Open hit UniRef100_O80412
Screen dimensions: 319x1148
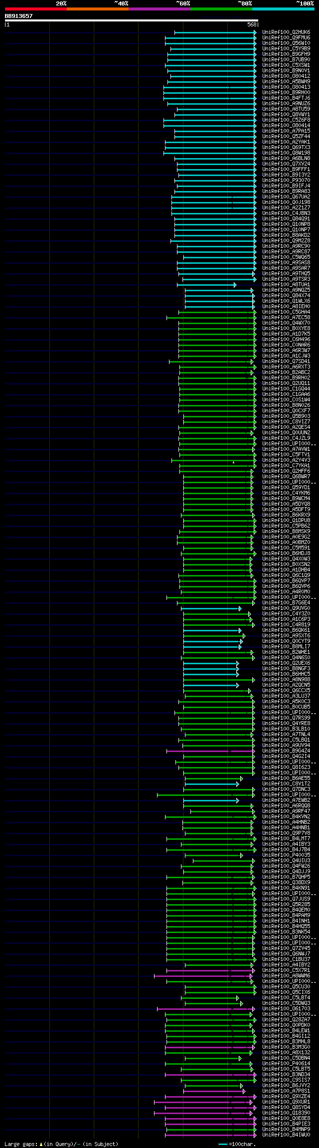coord(286,76)
